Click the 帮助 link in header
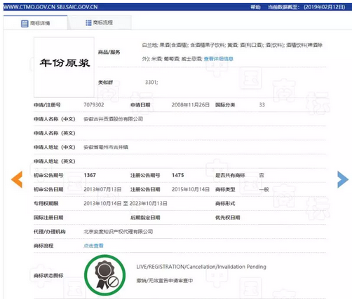 [255, 7]
